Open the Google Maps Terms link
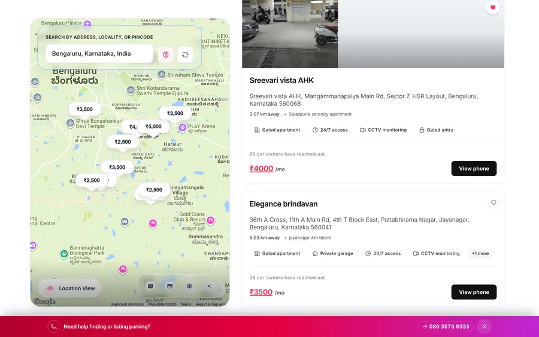 [x=186, y=304]
